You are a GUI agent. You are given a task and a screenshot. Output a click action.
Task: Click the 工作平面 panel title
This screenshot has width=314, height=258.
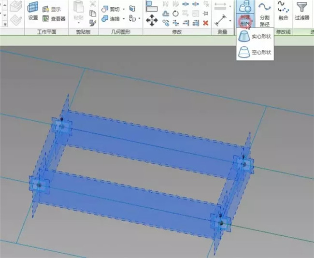47,32
